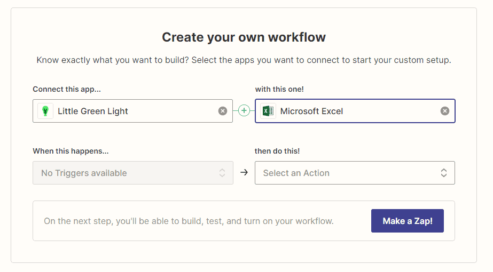Click the right arrow between trigger and action

coord(244,172)
